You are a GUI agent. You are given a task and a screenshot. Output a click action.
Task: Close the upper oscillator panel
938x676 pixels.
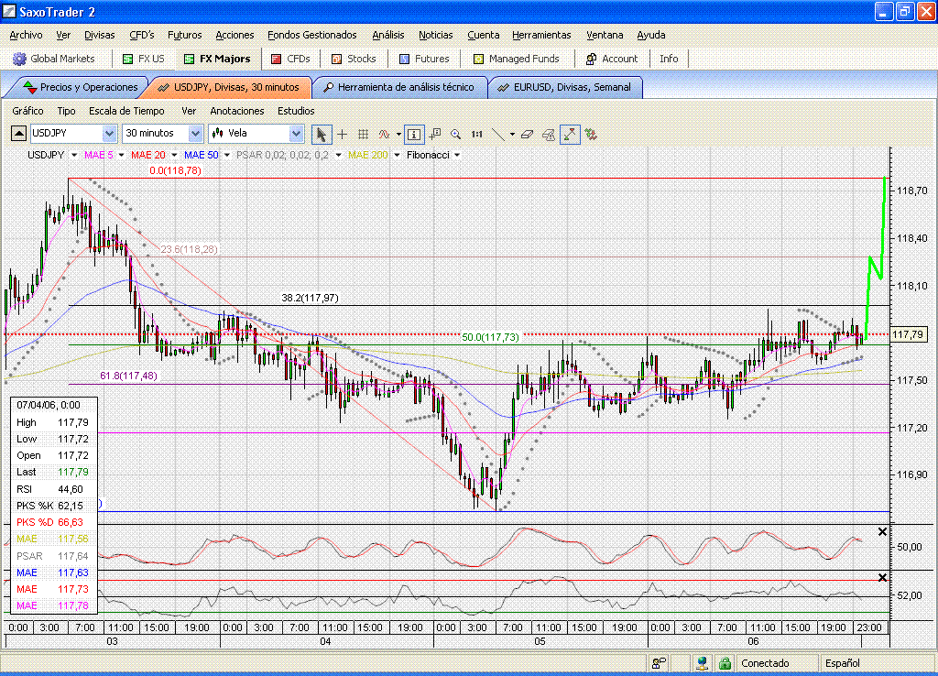(x=882, y=532)
